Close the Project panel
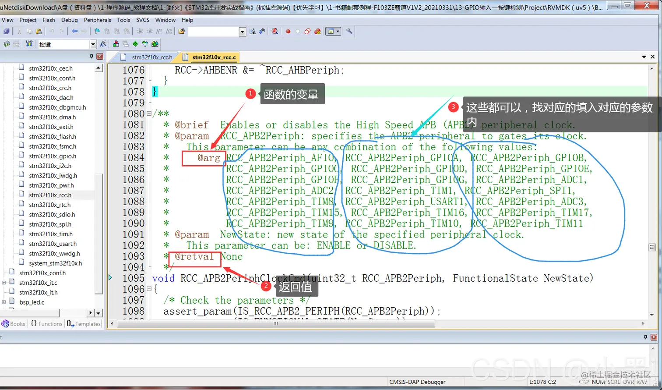This screenshot has height=390, width=662. point(100,57)
